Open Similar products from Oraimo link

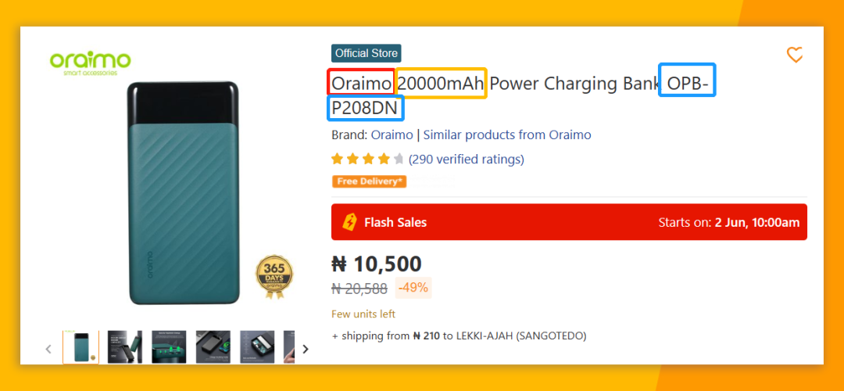coord(507,135)
